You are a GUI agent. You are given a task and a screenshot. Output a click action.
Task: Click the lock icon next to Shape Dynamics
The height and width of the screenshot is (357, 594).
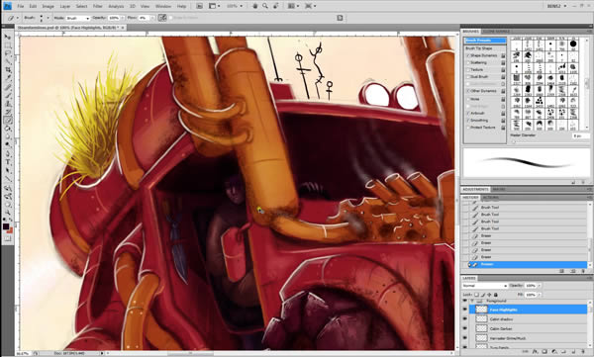pyautogui.click(x=503, y=55)
